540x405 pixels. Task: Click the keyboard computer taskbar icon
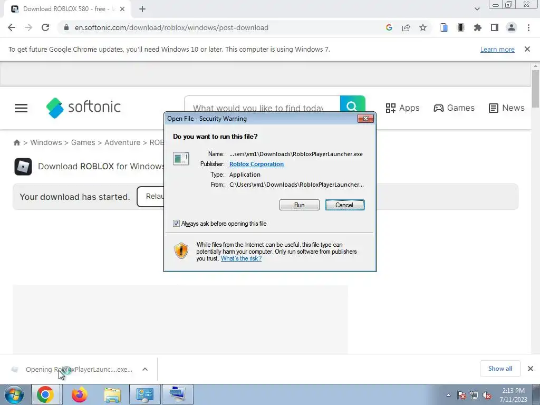178,394
